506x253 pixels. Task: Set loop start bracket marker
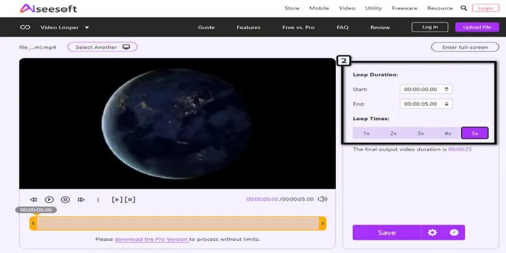pos(117,199)
